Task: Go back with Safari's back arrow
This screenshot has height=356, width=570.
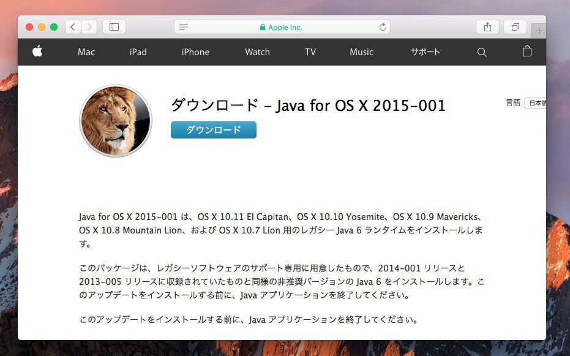Action: [73, 27]
